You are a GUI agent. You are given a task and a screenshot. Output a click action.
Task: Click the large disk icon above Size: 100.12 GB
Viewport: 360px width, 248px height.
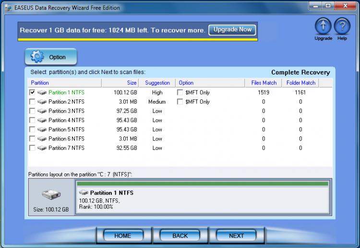coord(51,195)
